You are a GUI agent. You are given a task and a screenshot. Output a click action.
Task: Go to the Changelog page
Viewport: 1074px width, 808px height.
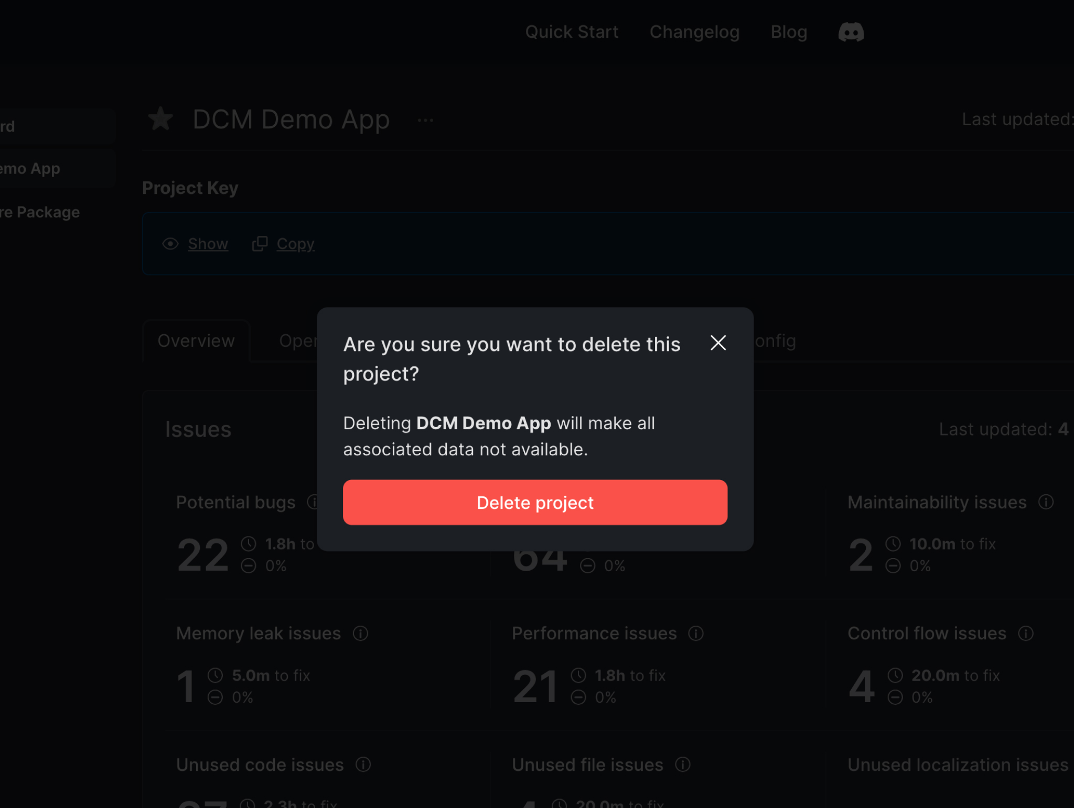point(694,32)
